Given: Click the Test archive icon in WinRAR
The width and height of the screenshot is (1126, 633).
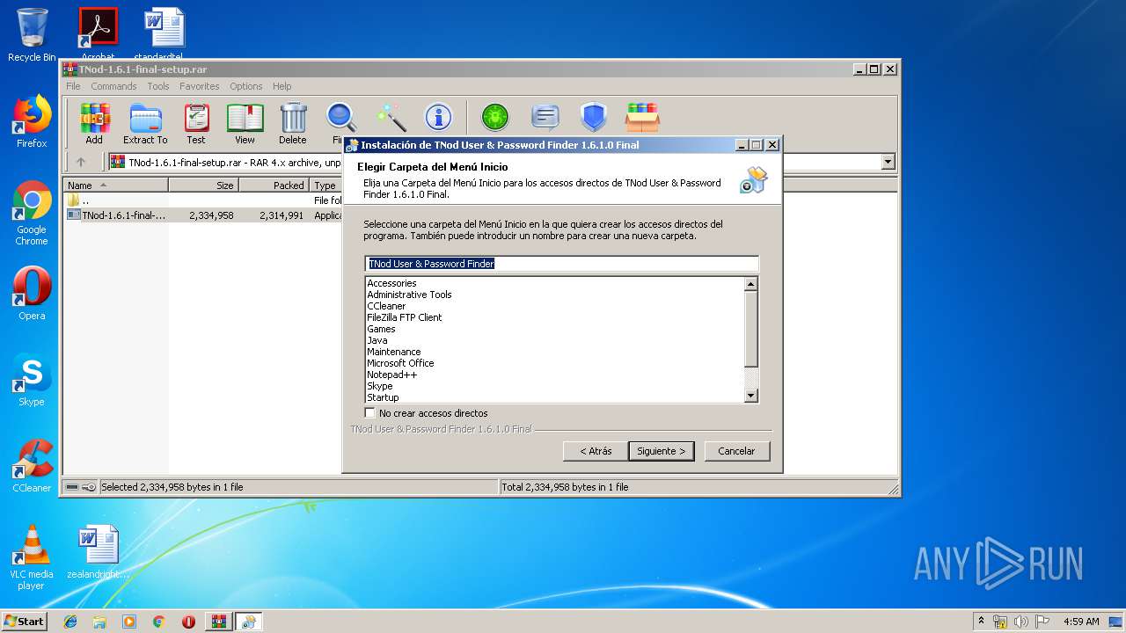Looking at the screenshot, I should coord(196,124).
